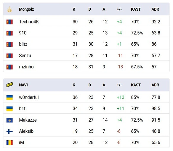Sort NAVI table by +/- column
The image size is (173, 151).
coord(119,85)
